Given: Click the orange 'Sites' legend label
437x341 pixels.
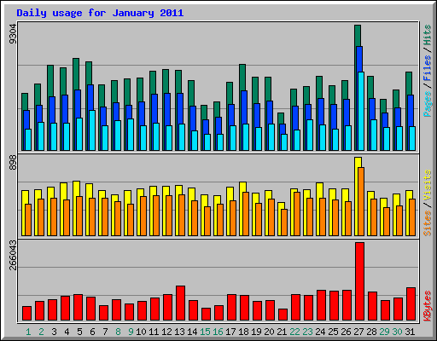Looking at the screenshot, I should point(428,223).
